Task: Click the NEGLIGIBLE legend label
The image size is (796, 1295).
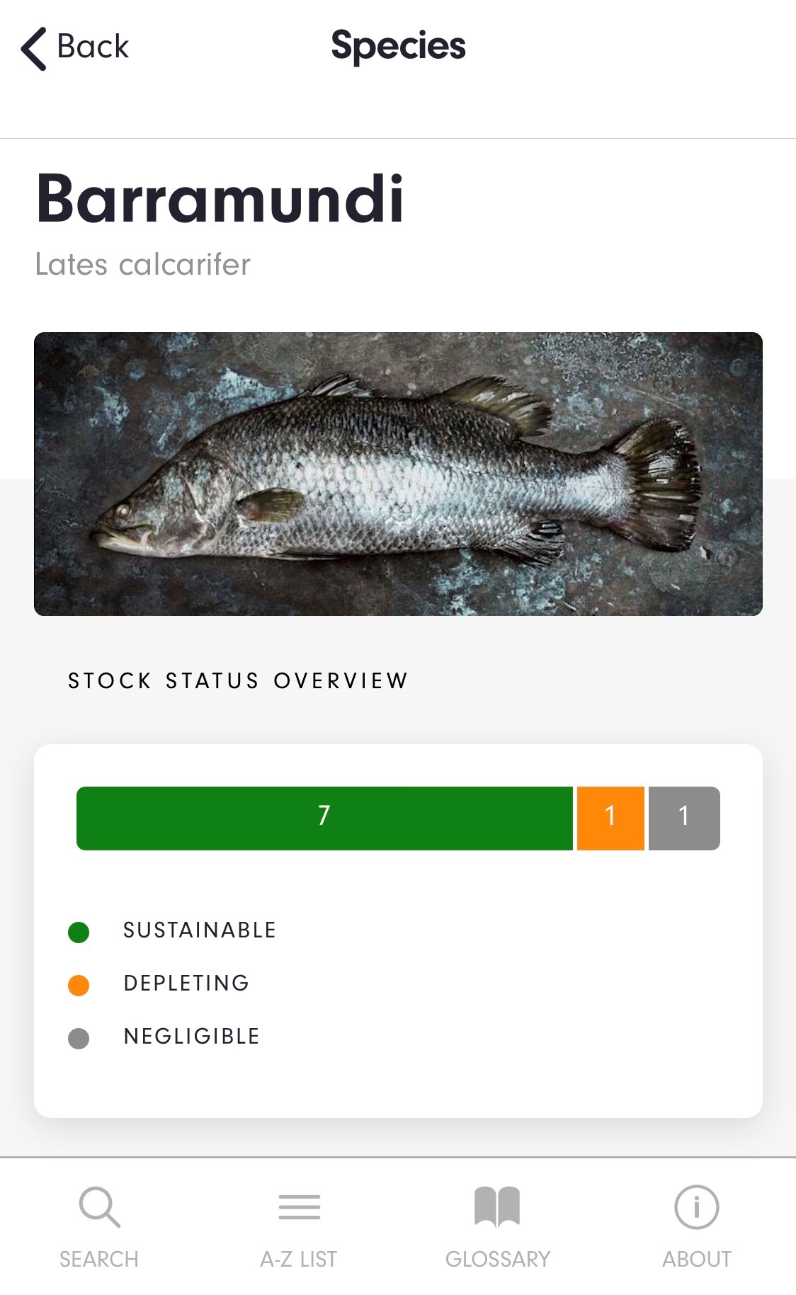Action: tap(192, 1037)
